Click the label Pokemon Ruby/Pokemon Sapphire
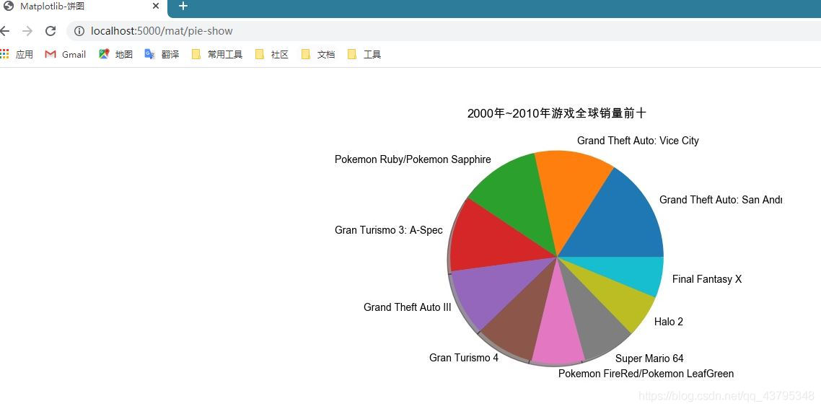Screen dimensions: 821x409 point(413,159)
